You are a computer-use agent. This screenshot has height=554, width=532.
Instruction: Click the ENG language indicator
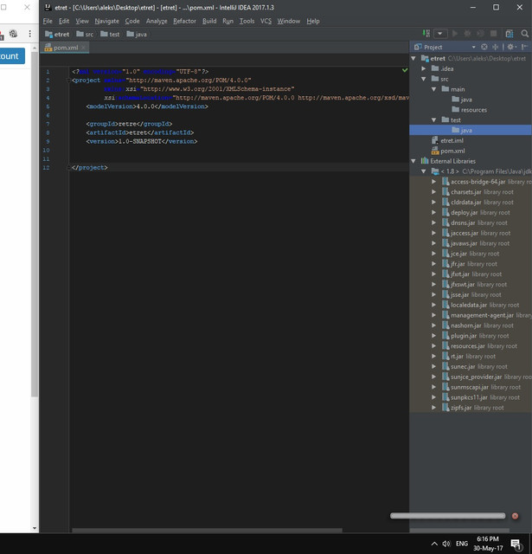tap(462, 544)
